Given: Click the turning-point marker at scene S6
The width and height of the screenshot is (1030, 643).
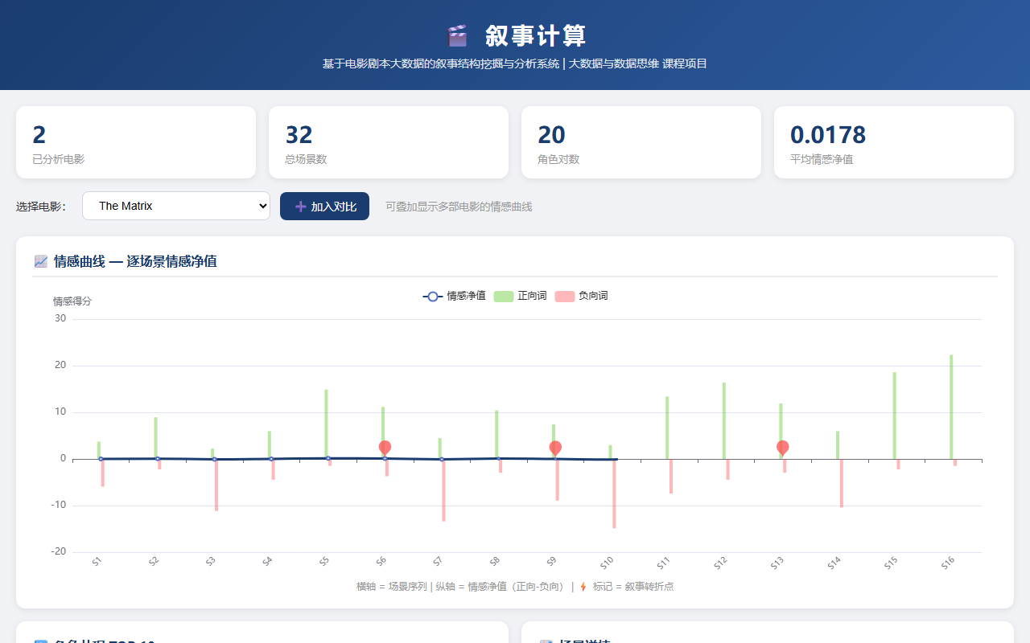Looking at the screenshot, I should 385,448.
